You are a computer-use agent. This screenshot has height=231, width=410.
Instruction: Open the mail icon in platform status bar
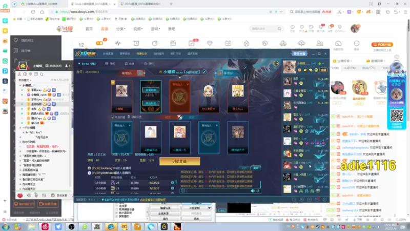click(x=317, y=200)
